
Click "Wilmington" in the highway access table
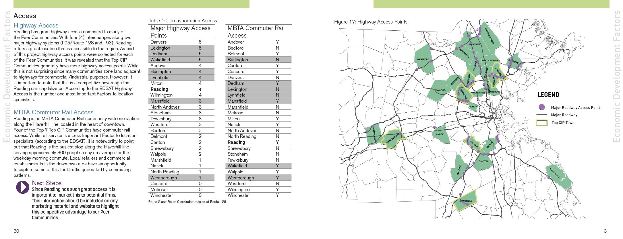[162, 95]
